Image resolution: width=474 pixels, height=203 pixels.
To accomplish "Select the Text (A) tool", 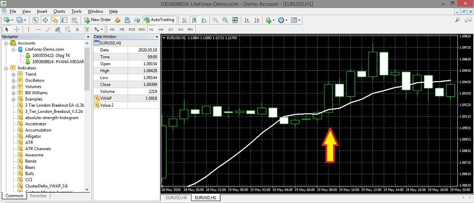I will pos(77,30).
